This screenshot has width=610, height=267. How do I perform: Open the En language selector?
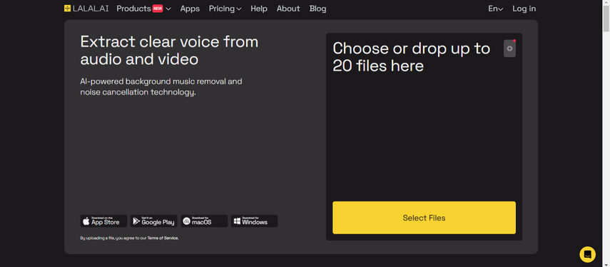click(495, 9)
